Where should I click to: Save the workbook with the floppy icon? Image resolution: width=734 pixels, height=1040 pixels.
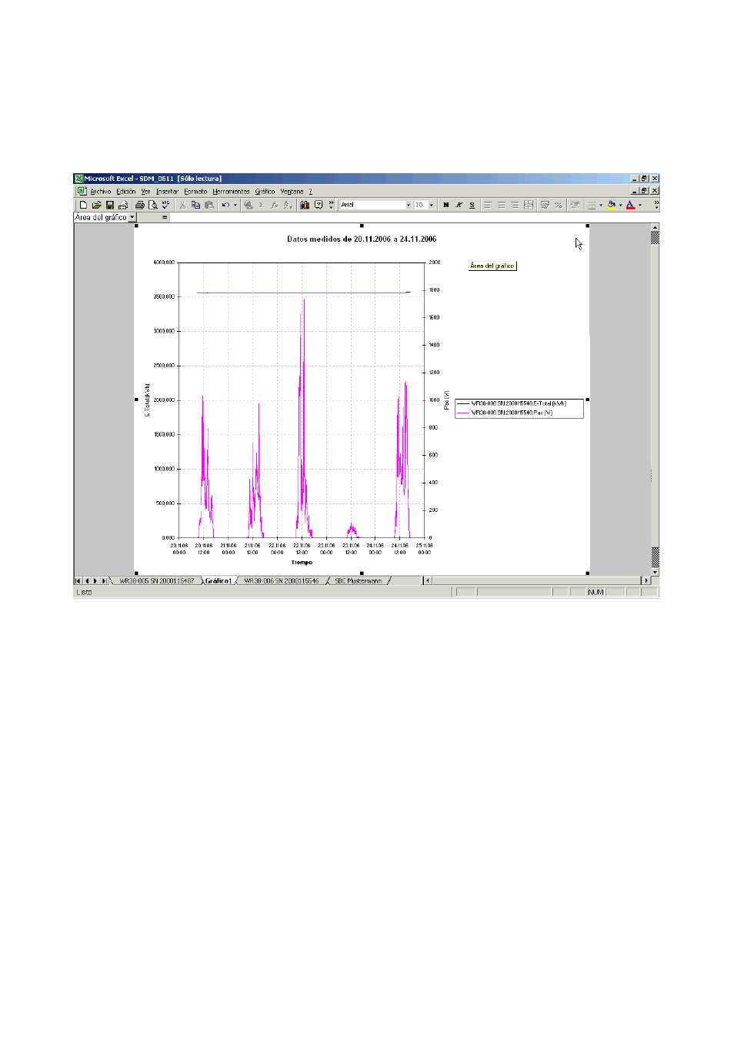click(x=109, y=205)
